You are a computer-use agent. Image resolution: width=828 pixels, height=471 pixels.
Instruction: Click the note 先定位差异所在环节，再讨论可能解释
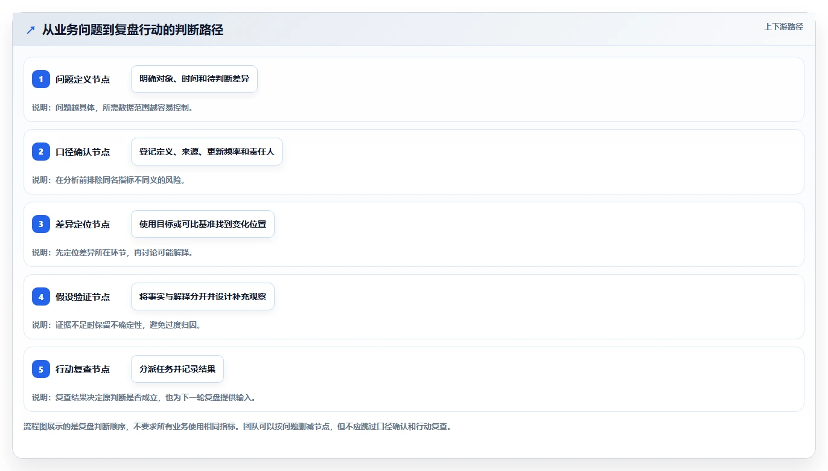[x=112, y=252]
